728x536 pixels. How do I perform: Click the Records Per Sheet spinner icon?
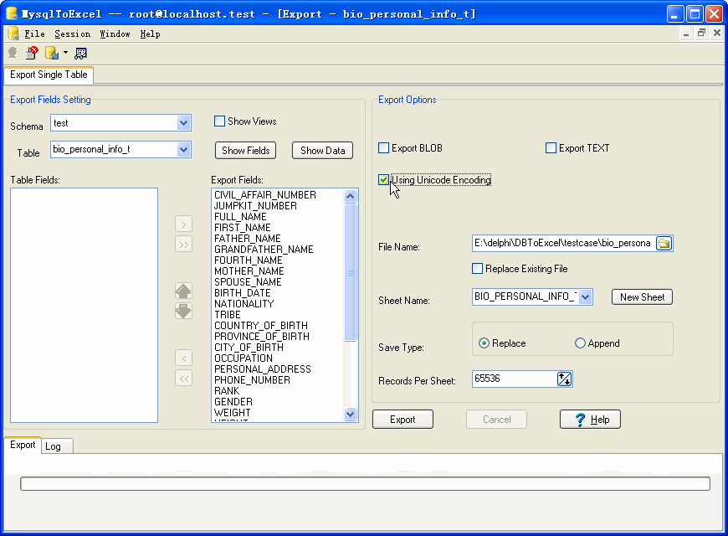564,379
